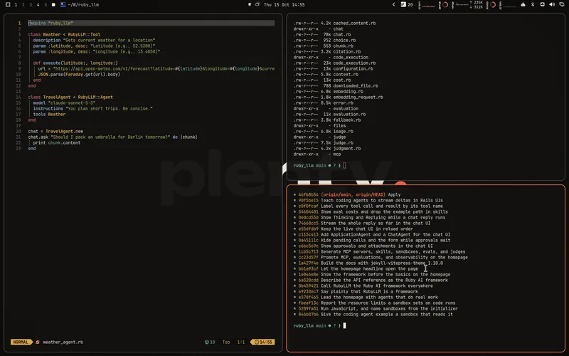Click the model "claude-sonnet-5-5" line

point(64,103)
